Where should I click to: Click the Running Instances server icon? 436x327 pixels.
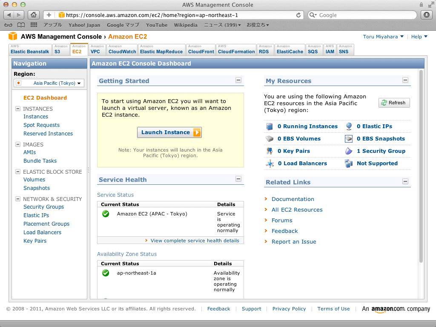point(270,126)
